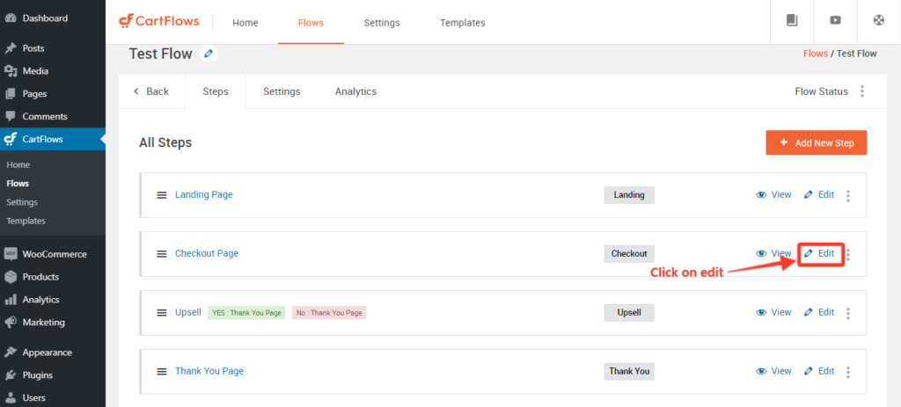View the Thank You Page step
The image size is (901, 407).
[x=773, y=372]
